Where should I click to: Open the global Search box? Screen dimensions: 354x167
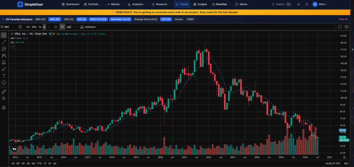point(281,4)
